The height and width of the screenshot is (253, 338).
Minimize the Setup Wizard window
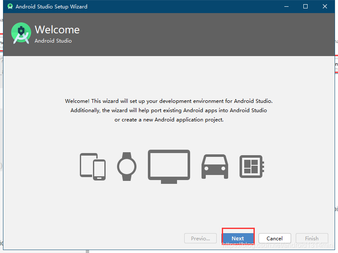pos(286,6)
